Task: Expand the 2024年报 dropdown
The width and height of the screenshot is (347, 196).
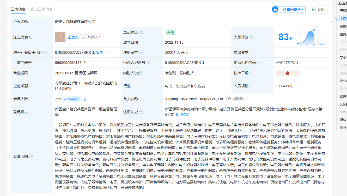Action: (x=71, y=99)
